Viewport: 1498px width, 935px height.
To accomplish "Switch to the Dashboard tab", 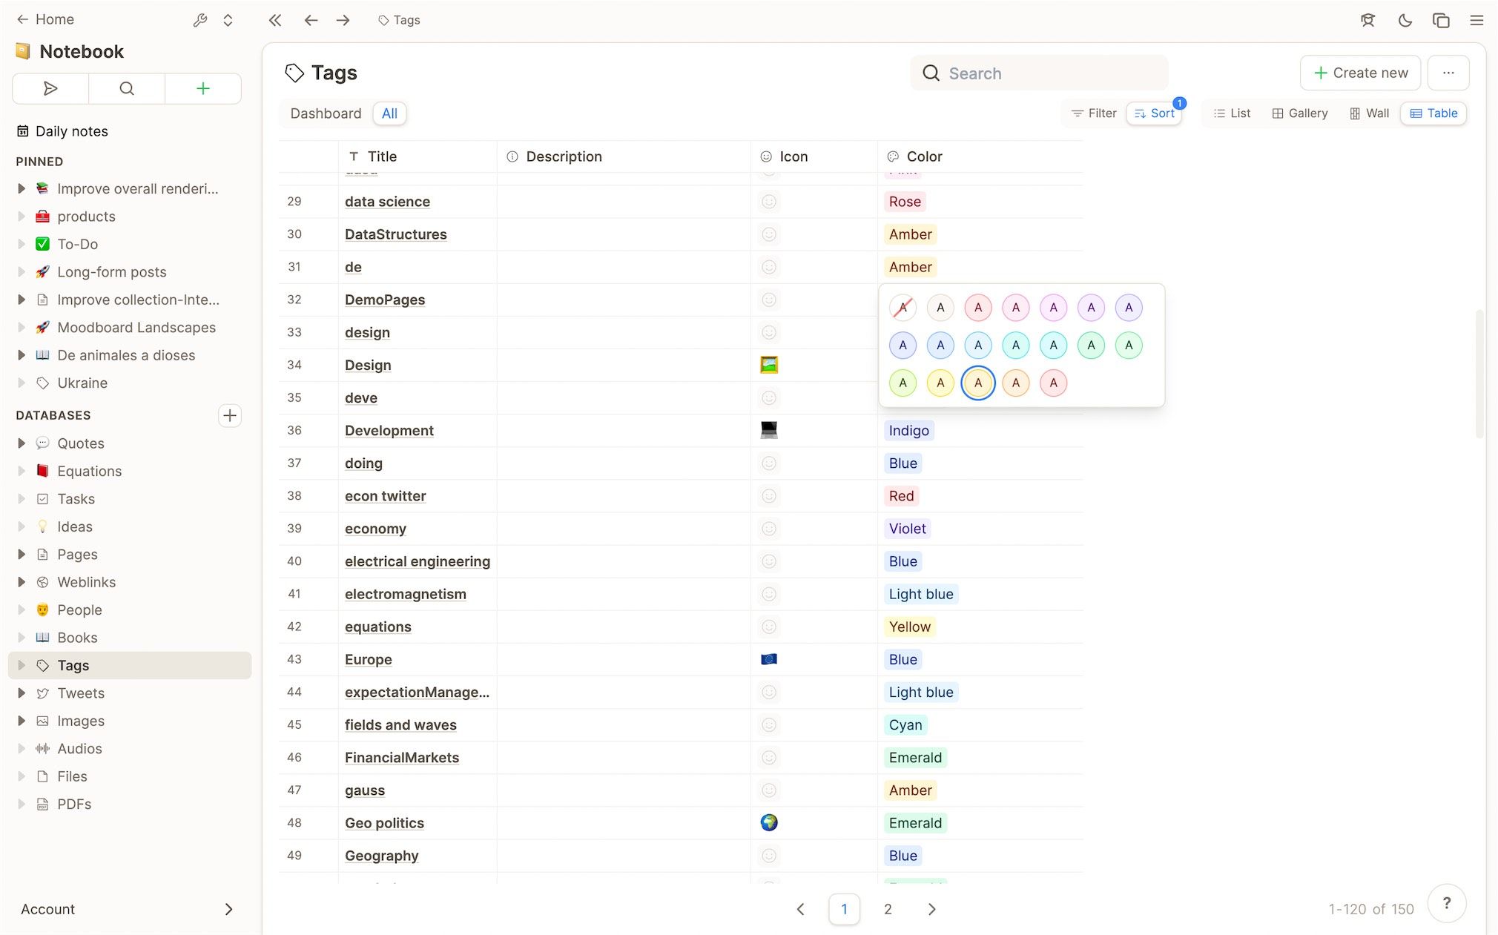I will coord(326,113).
